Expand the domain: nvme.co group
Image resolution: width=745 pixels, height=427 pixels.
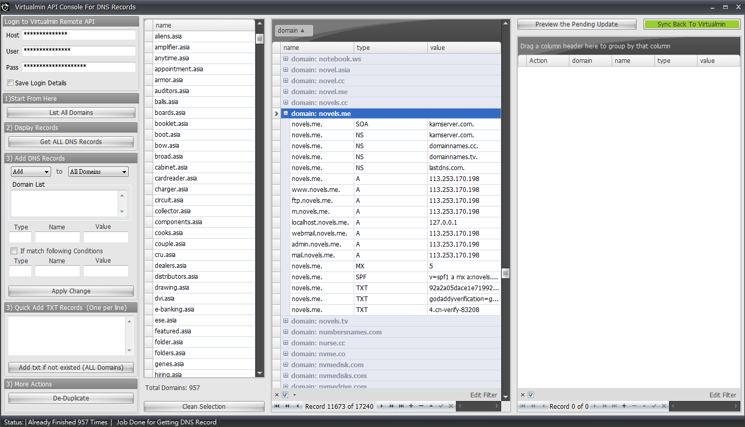pyautogui.click(x=285, y=353)
